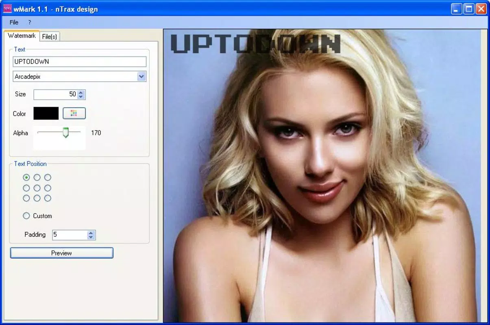Screen dimensions: 490x325
Task: Click the black Color swatch
Action: 46,113
